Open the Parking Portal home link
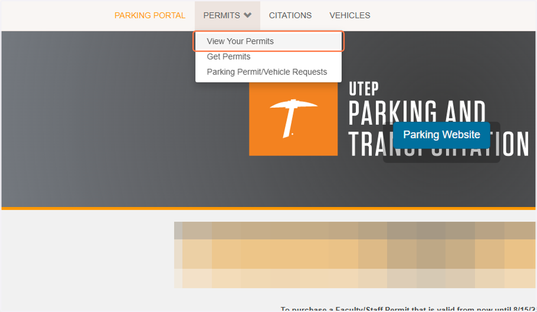537x312 pixels. click(150, 15)
